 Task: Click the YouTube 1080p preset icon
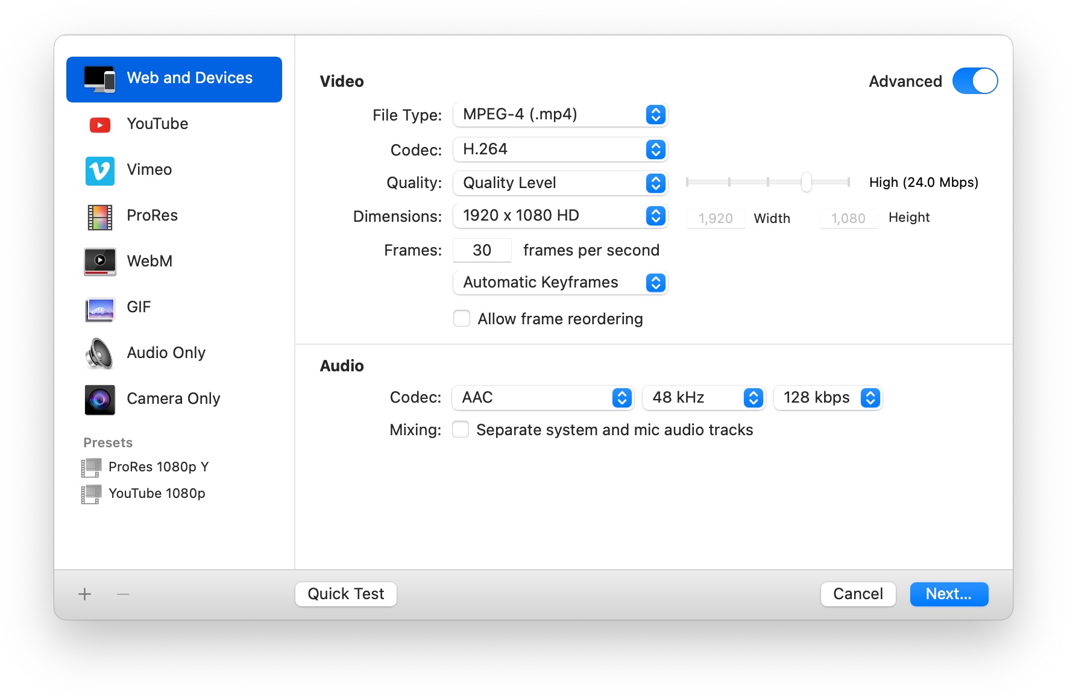coord(91,494)
